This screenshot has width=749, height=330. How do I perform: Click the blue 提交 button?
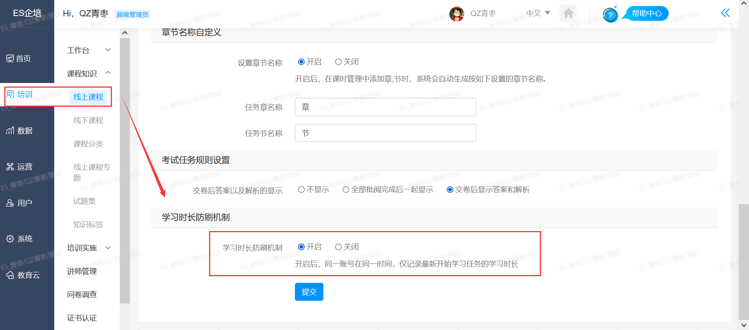click(x=309, y=292)
